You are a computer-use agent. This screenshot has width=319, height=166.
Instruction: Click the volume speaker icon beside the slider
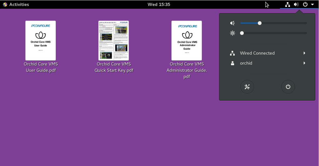[232, 23]
